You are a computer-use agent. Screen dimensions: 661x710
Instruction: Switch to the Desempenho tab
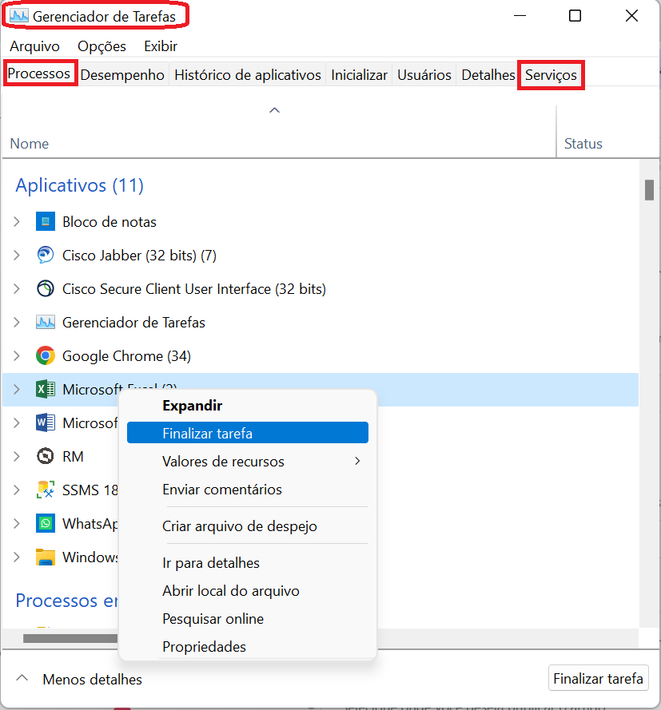point(122,75)
